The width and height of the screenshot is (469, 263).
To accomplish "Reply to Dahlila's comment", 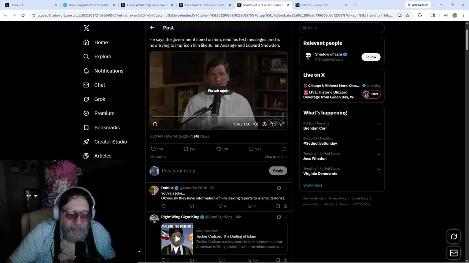I will pos(163,206).
